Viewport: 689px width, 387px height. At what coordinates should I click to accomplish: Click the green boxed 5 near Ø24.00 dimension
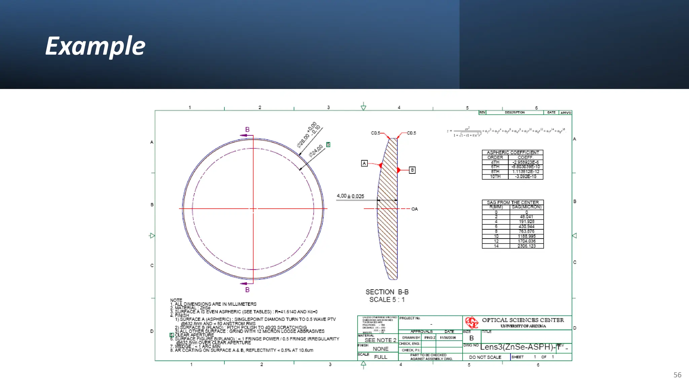328,144
